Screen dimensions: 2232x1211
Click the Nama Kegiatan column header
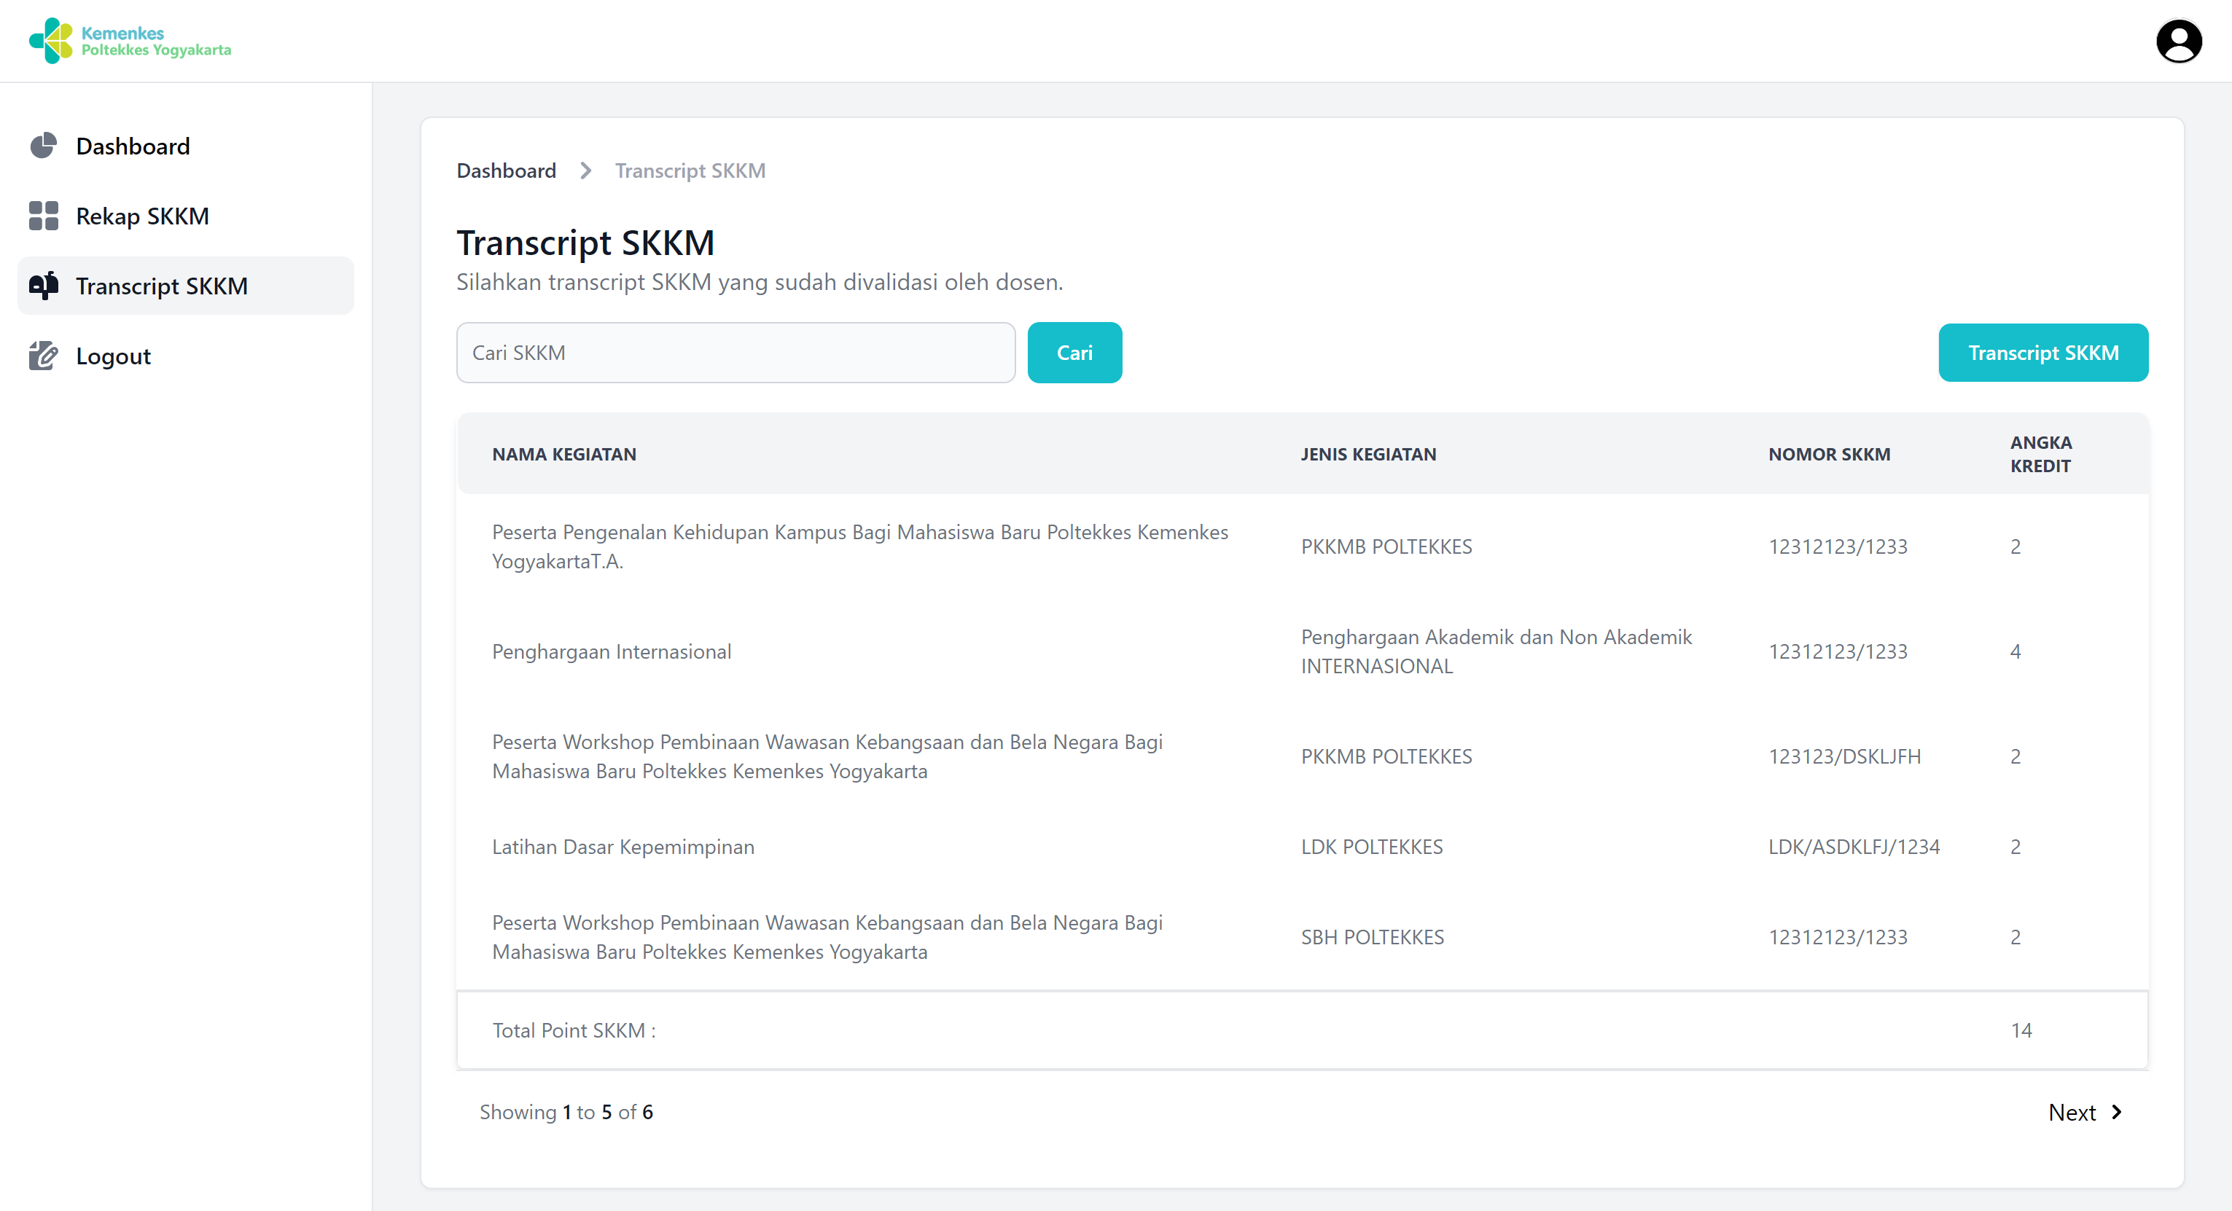[564, 454]
